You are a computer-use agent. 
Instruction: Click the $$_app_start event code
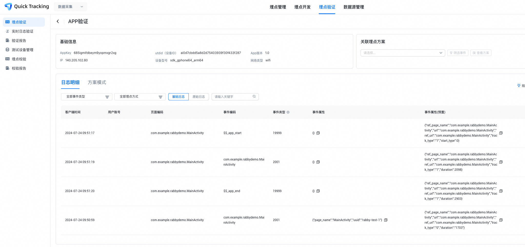pos(232,133)
